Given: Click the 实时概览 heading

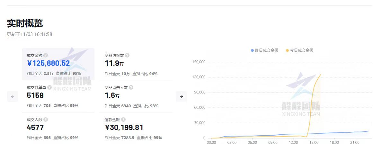Looking at the screenshot, I should tap(25, 23).
